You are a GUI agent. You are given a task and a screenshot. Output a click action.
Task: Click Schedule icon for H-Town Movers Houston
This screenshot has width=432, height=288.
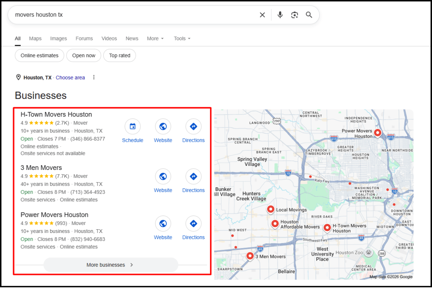[x=132, y=126]
